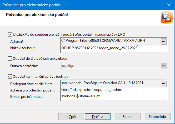The height and width of the screenshot is (124, 175).
Task: Select the Jan Svoboda certificate field
Action: [111, 84]
